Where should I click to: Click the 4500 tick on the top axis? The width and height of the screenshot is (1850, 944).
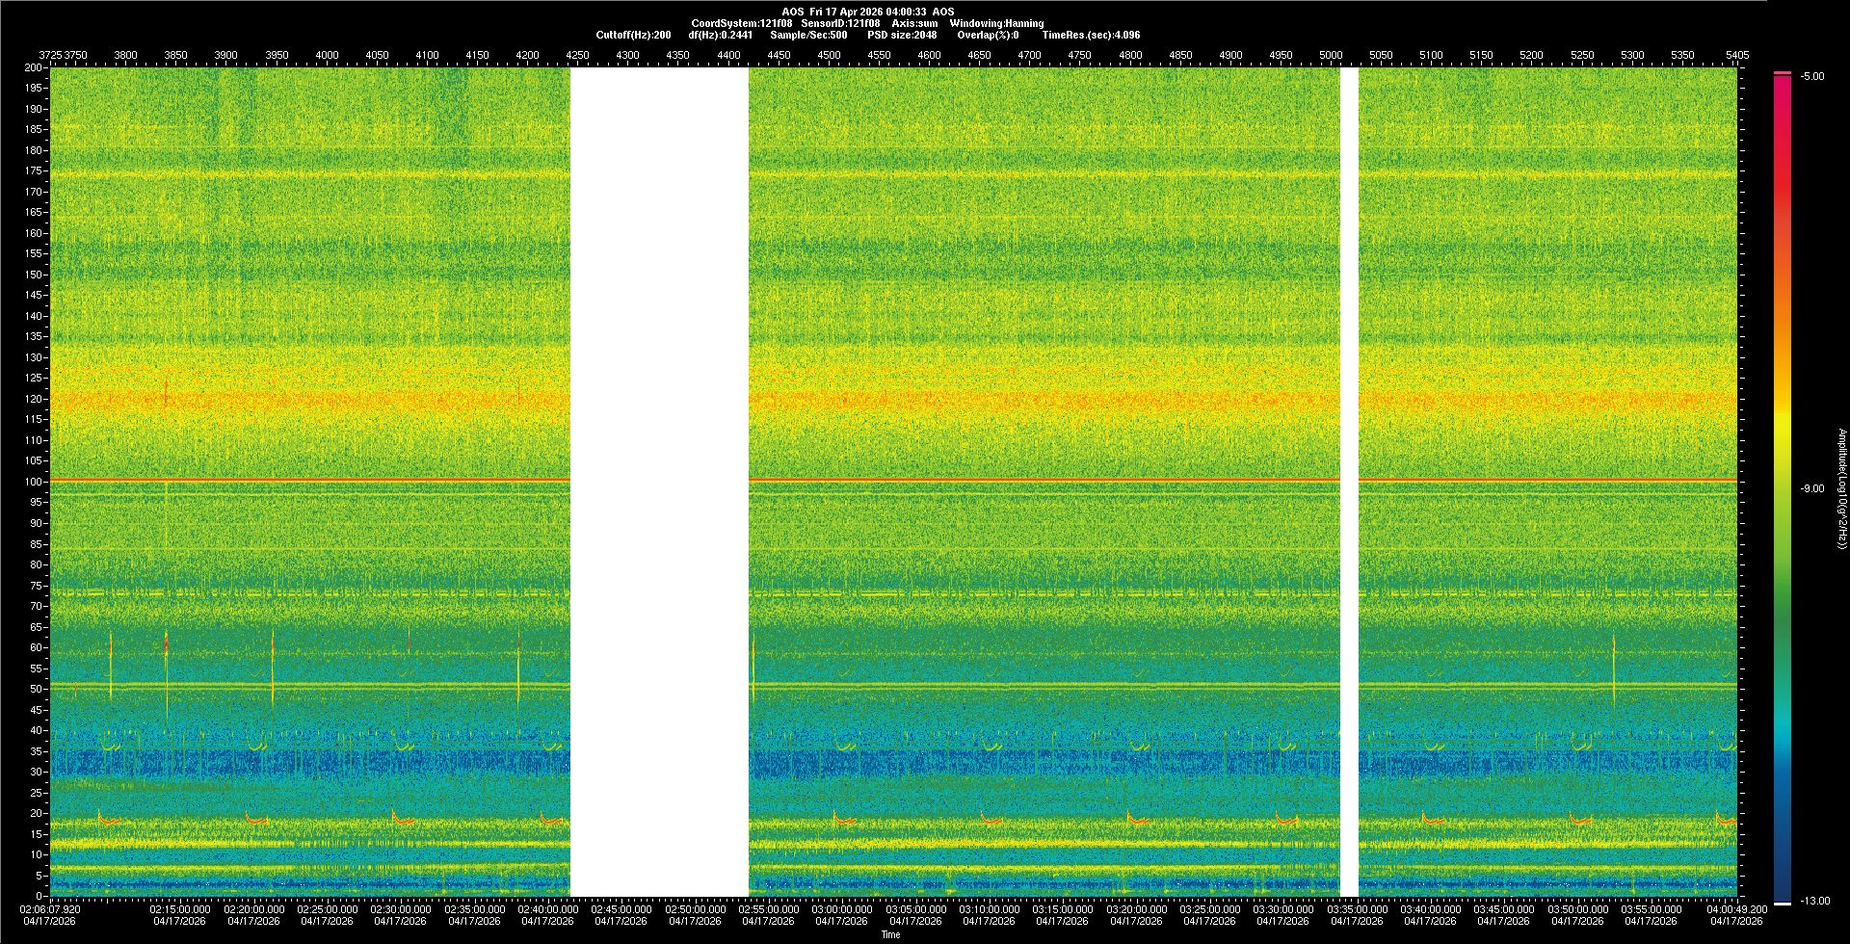(x=829, y=55)
